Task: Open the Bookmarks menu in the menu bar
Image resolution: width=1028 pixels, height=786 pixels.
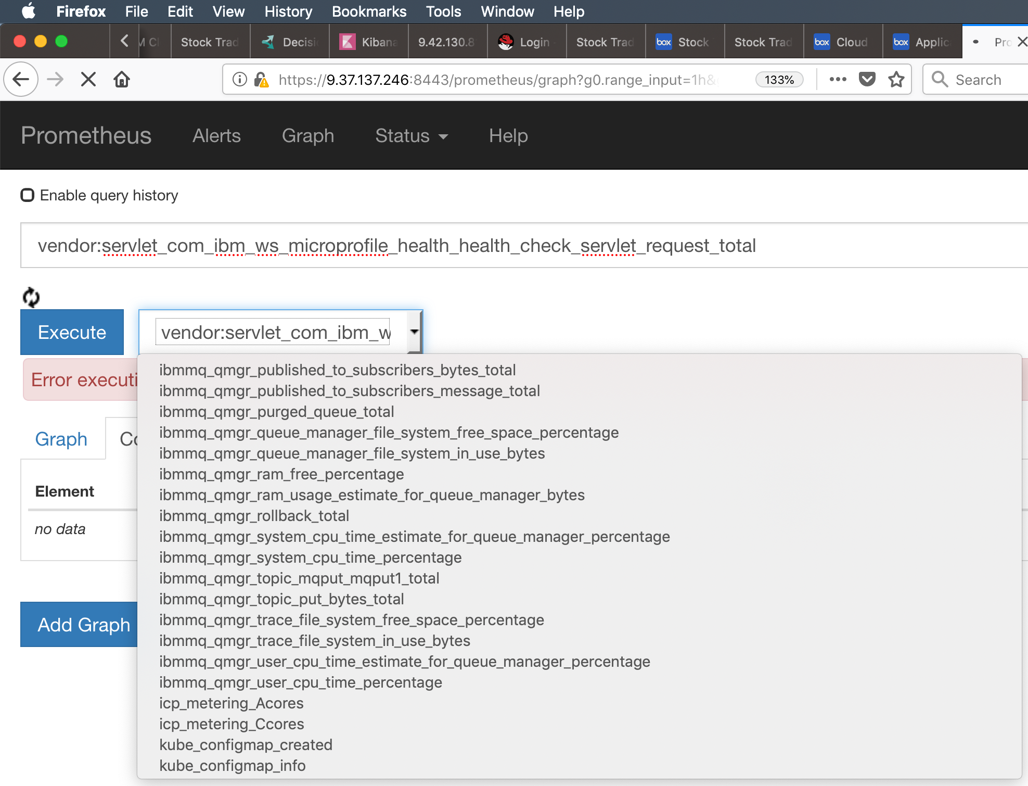Action: tap(369, 11)
